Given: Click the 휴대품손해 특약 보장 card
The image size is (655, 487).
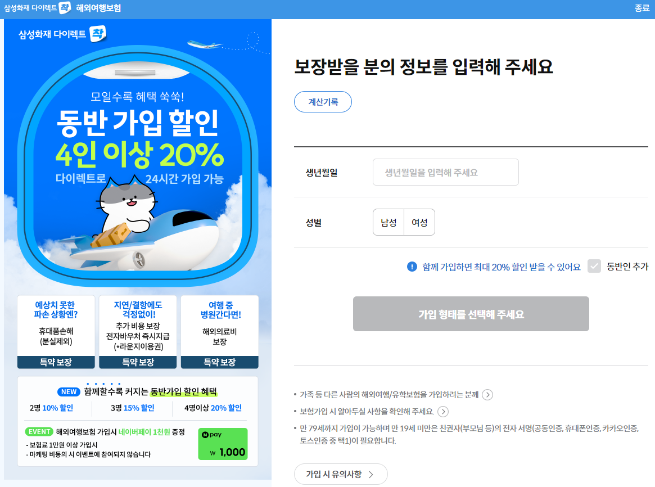Looking at the screenshot, I should pyautogui.click(x=56, y=332).
